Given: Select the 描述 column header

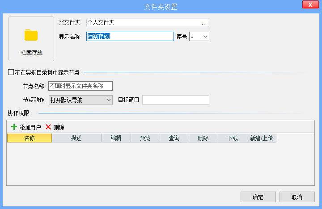Looking at the screenshot, I should [x=76, y=138].
